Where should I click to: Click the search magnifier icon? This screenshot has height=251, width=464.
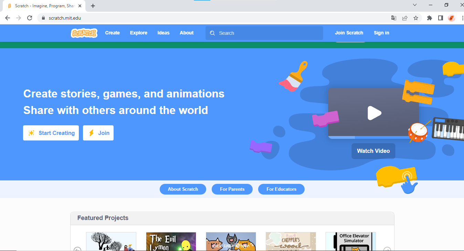212,33
